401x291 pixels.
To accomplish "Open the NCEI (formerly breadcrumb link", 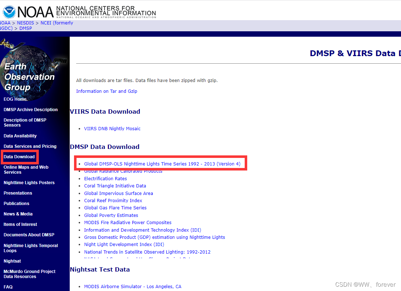I will [x=57, y=23].
